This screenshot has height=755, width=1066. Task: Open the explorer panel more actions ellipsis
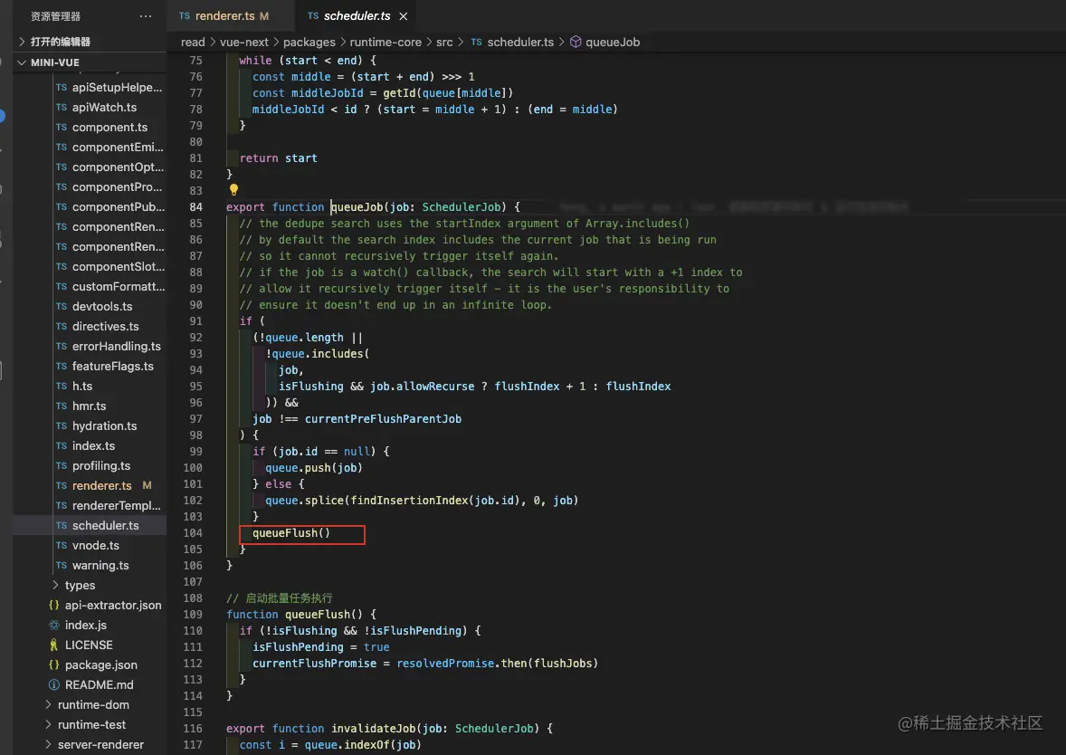(146, 15)
